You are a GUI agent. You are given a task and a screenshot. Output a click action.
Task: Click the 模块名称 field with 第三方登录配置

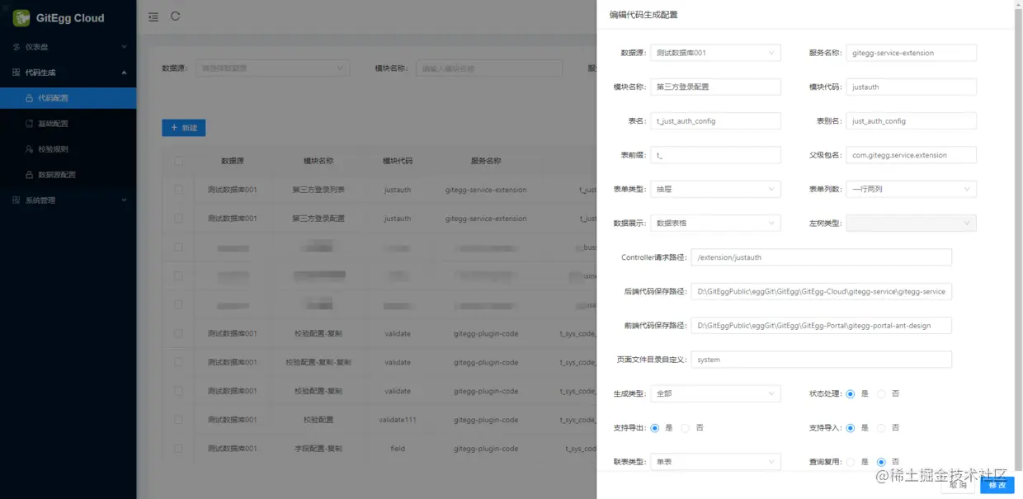(x=715, y=87)
